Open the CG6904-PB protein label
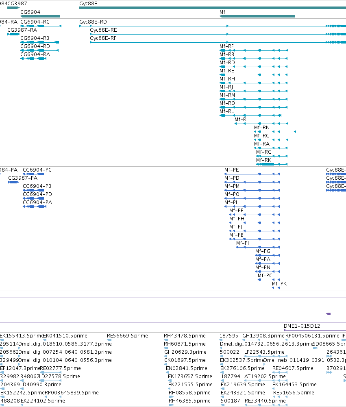The width and height of the screenshot is (346, 407). point(37,186)
